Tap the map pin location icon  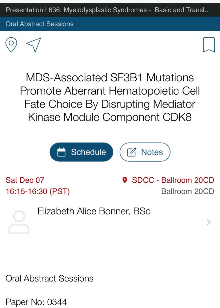[11, 45]
